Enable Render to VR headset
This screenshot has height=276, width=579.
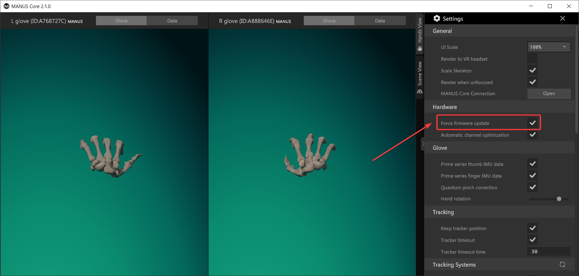[532, 59]
